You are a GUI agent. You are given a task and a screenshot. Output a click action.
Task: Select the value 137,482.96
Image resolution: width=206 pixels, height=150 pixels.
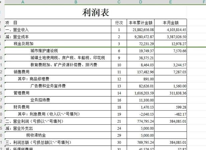tap(145, 72)
